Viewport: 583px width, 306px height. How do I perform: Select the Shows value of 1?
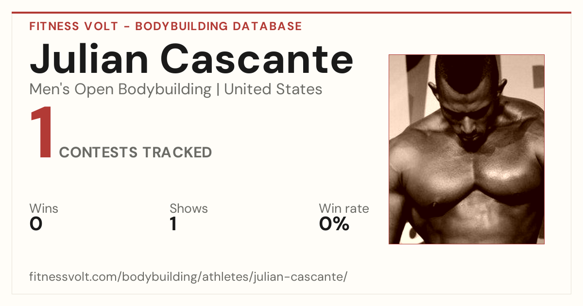click(173, 224)
